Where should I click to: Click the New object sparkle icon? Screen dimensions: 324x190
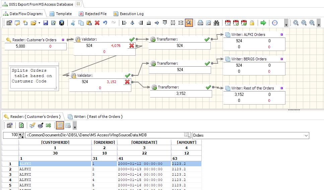(x=25, y=23)
